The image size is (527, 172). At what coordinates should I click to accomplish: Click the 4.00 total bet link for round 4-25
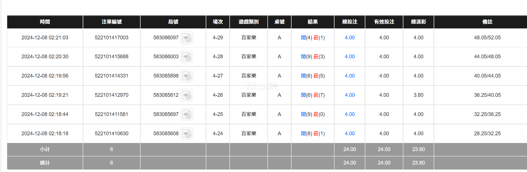[349, 114]
